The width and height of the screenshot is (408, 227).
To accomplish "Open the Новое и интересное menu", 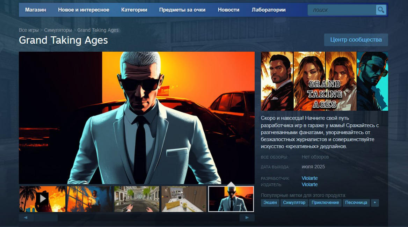I will (x=83, y=10).
